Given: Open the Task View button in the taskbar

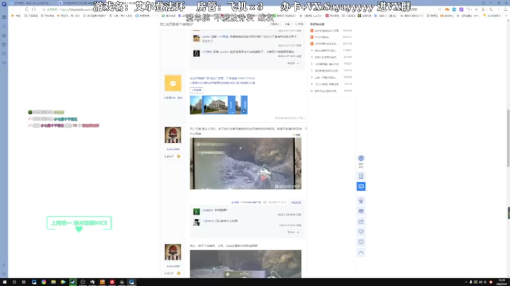Looking at the screenshot, I should [x=24, y=282].
